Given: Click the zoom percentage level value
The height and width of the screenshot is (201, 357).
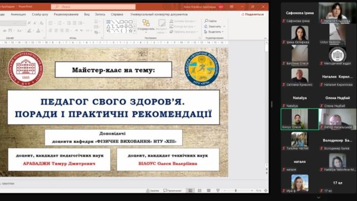Looking at the screenshot, I should coord(258,190).
